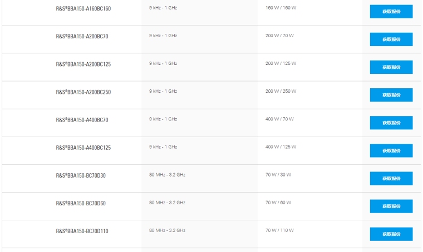Open the R&S BBA150-BC70D110 product name
This screenshot has height=252, width=423.
82,231
